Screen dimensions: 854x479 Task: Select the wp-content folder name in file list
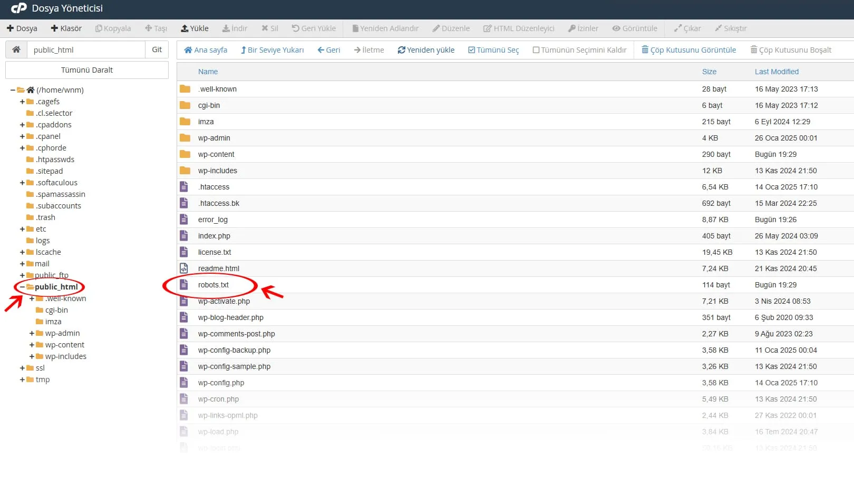(x=216, y=154)
